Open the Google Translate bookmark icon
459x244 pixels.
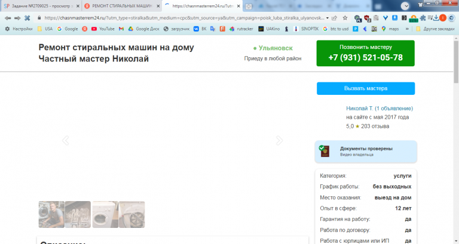click(213, 29)
